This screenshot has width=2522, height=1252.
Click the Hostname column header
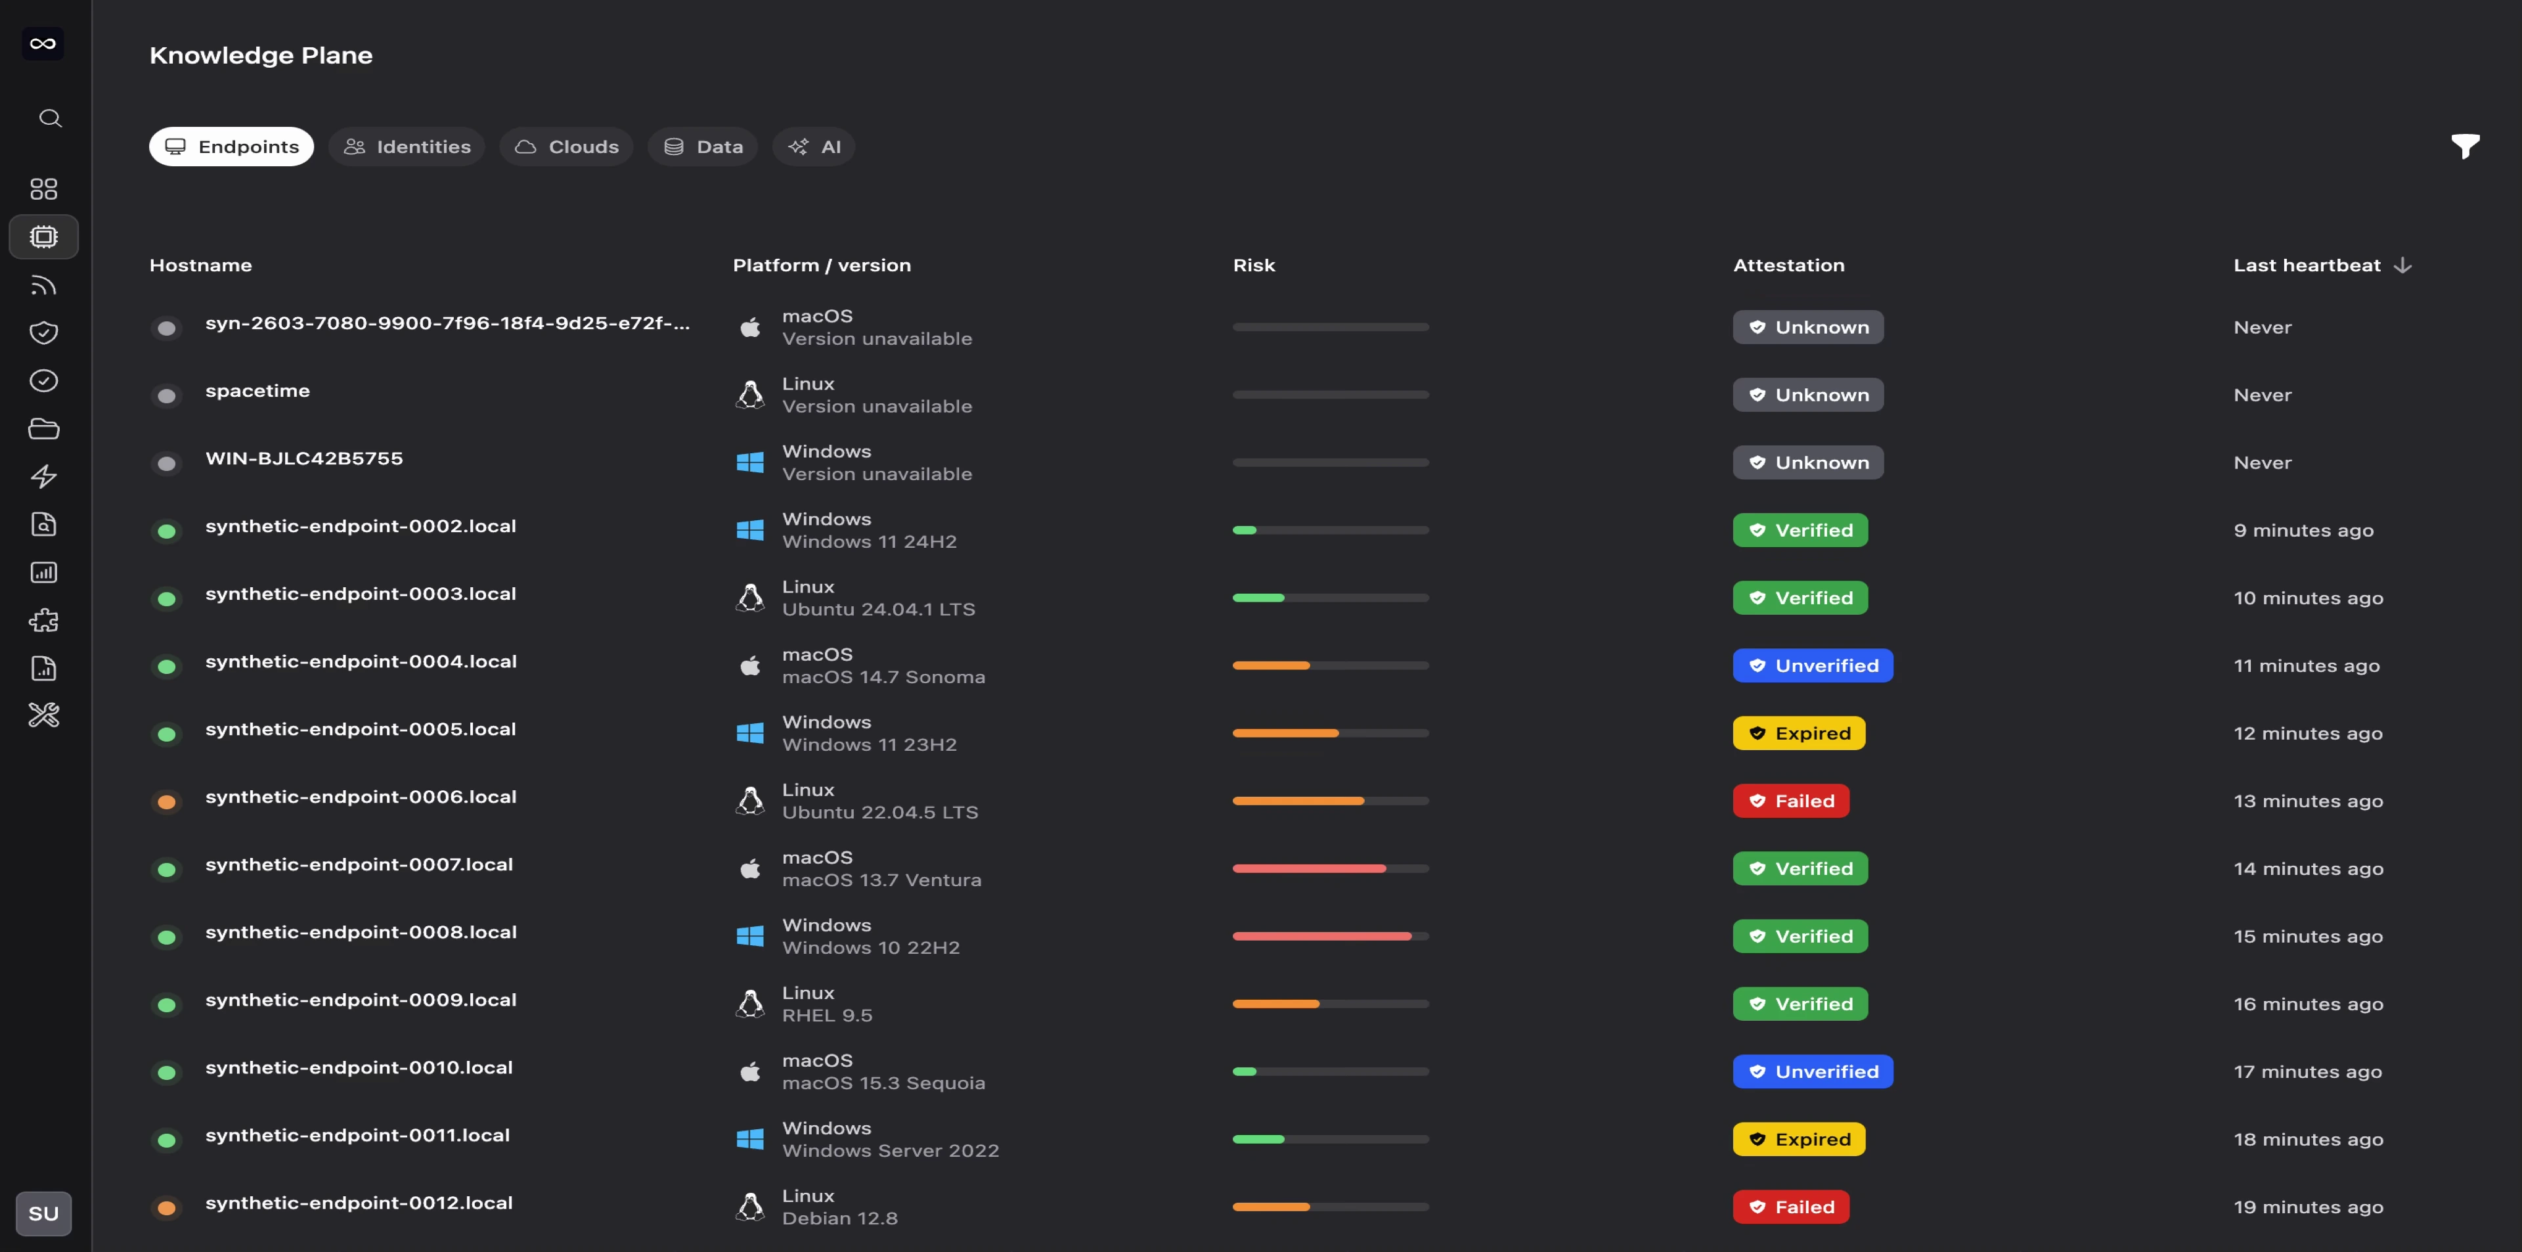click(x=201, y=265)
